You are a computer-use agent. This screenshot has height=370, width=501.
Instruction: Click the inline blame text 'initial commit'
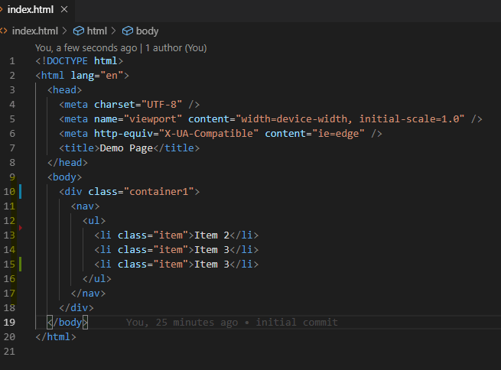click(297, 322)
